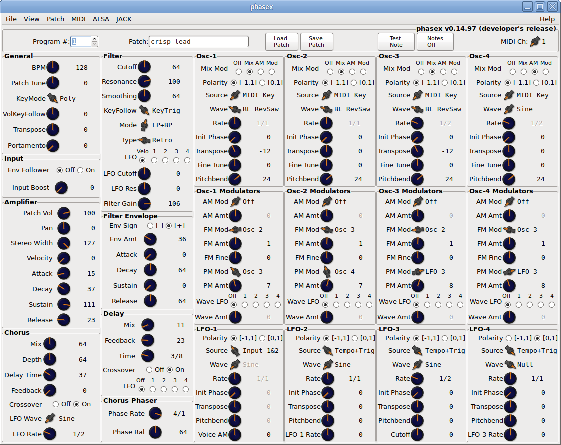Image resolution: width=561 pixels, height=445 pixels.
Task: Turn Delay Crossover Off
Action: click(x=149, y=370)
